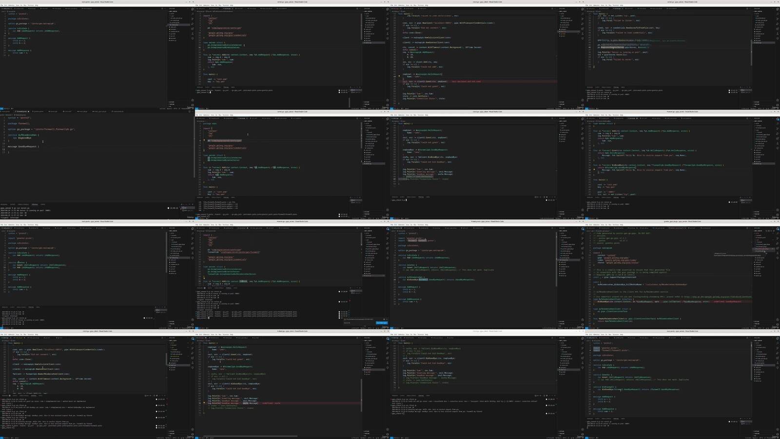Switch to the farewell.proto editor tab
This screenshot has height=439, width=780.
coord(20,113)
